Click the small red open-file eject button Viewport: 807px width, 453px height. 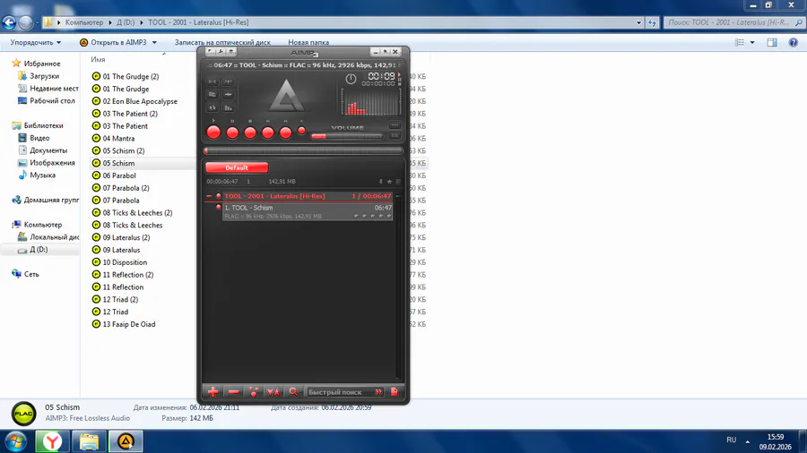(301, 131)
